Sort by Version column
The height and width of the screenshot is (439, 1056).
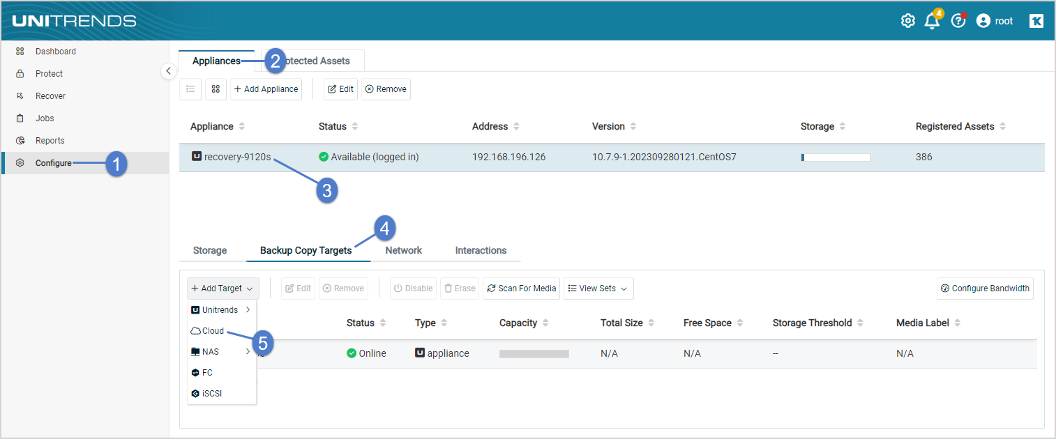pyautogui.click(x=633, y=127)
